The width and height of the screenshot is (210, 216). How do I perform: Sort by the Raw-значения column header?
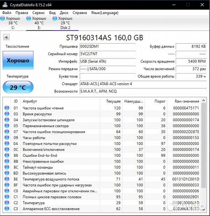[184, 101]
